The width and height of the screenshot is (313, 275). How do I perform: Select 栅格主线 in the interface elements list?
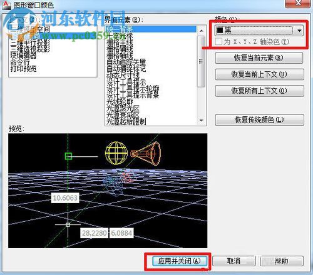point(120,42)
